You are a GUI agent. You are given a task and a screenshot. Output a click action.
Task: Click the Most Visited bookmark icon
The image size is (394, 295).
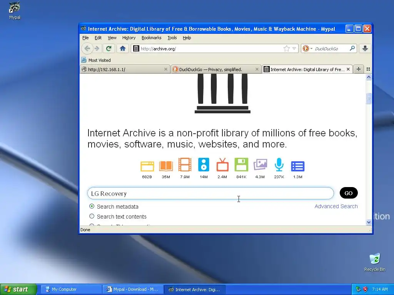(x=84, y=60)
